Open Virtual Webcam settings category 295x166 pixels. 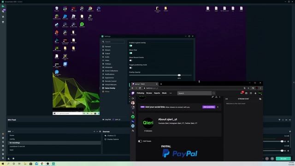coord(109,85)
